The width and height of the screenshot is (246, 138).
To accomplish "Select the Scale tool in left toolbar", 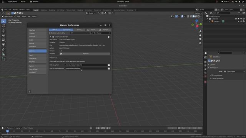I will [x=3, y=40].
